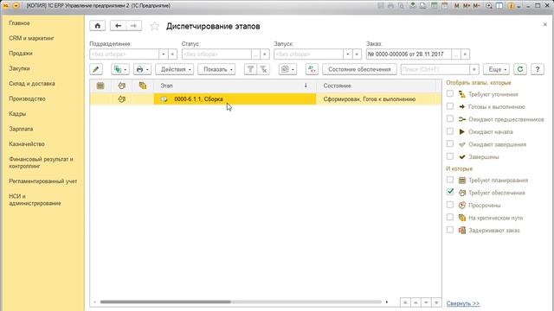Open the Подразделение dropdown arrow
This screenshot has height=311, width=554.
(x=164, y=54)
